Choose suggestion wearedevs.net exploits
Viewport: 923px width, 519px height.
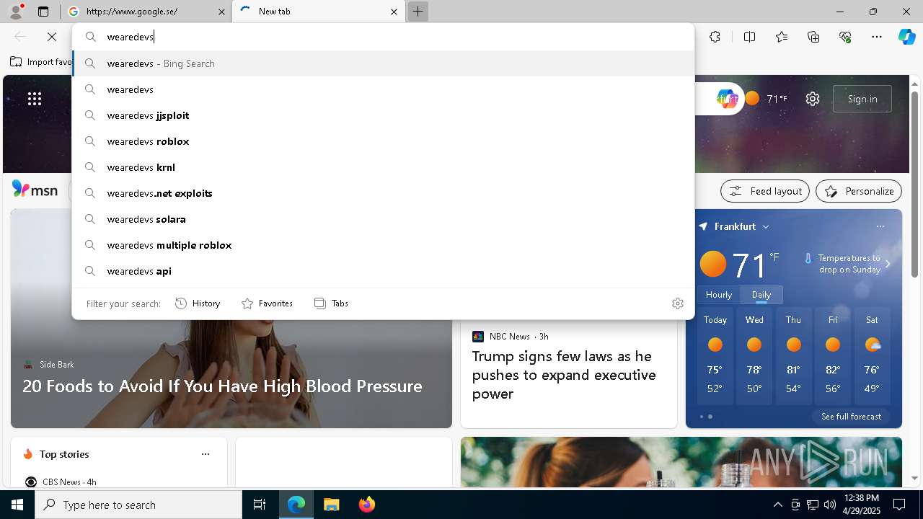(384, 193)
